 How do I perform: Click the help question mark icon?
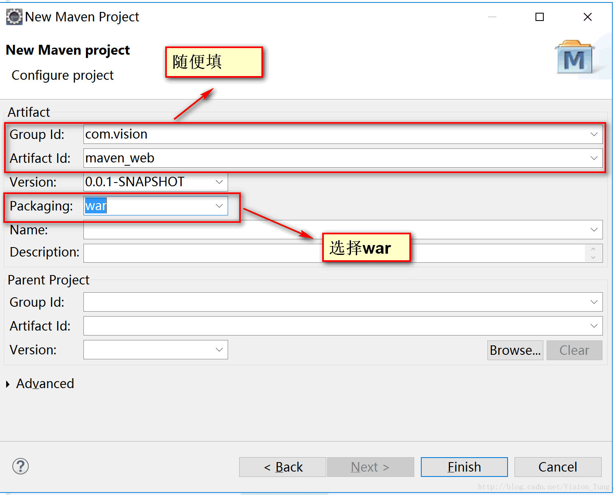(21, 466)
